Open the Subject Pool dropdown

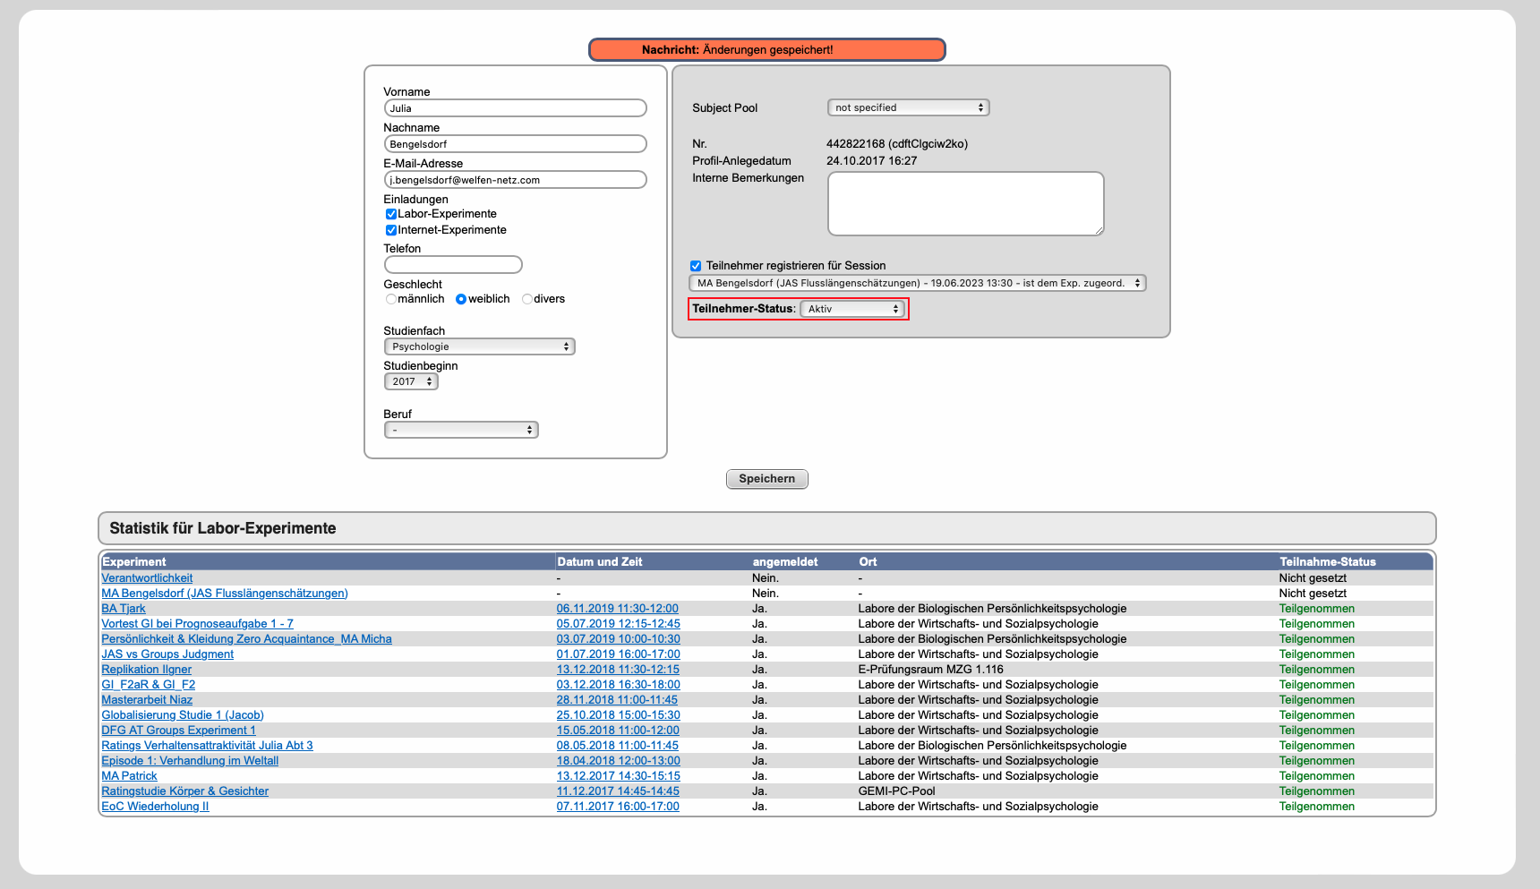pos(908,107)
